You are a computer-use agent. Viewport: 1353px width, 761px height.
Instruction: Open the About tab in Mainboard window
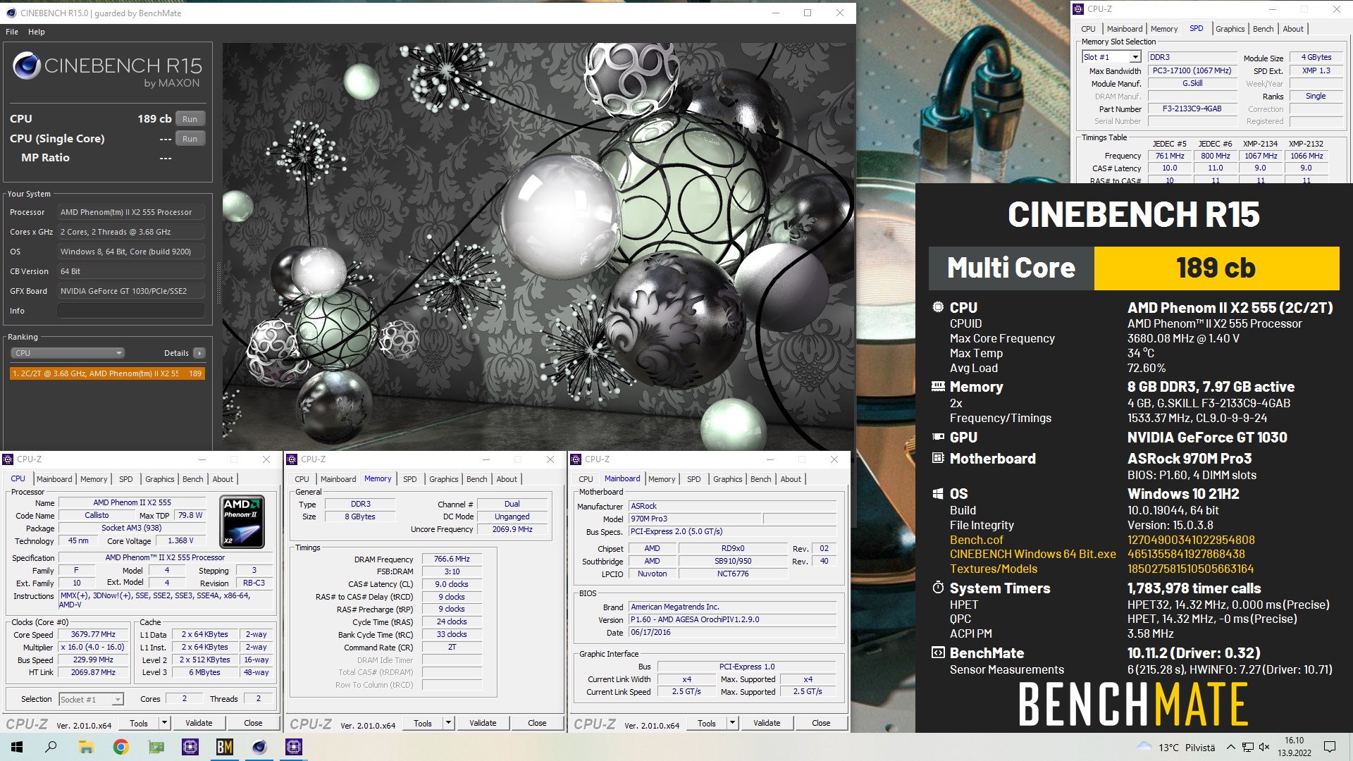791,479
